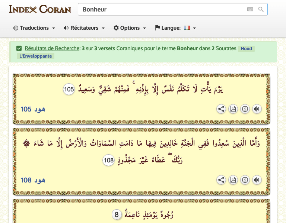286x223 pixels.
Task: Select the L'Enveloppante sourate tag
Action: tap(35, 56)
